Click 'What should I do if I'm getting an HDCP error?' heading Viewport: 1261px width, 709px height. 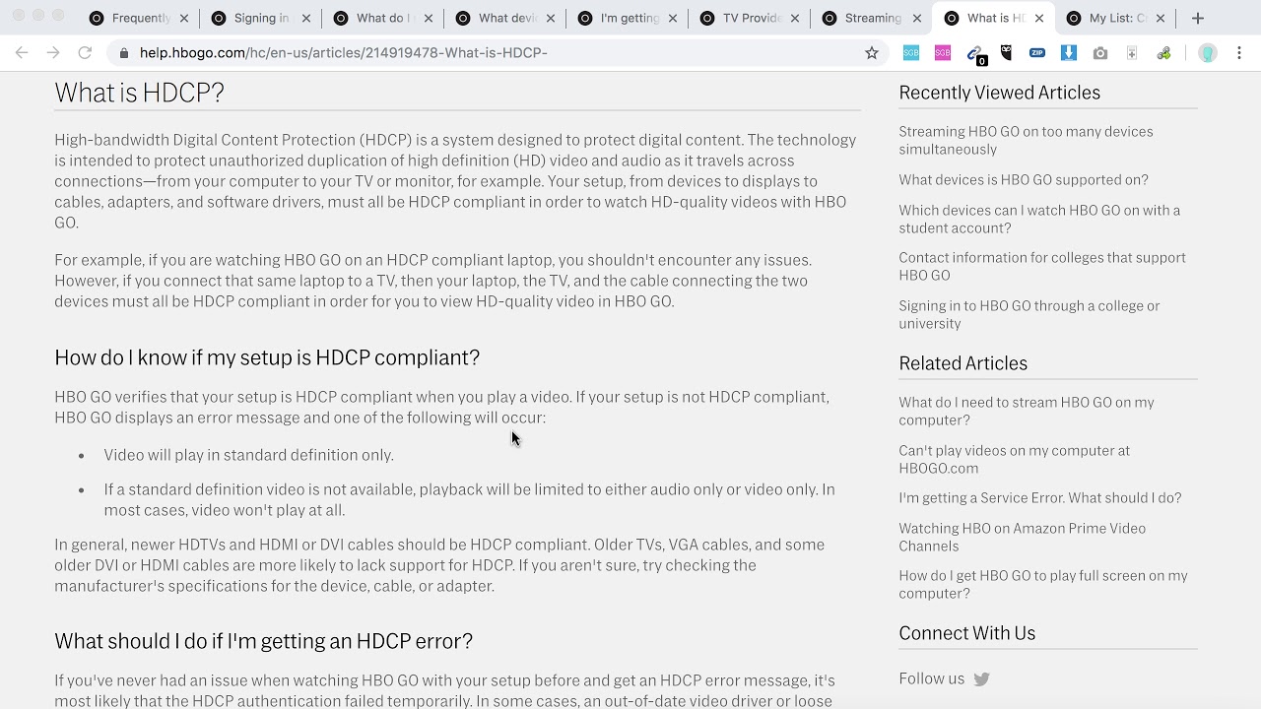[x=264, y=641]
